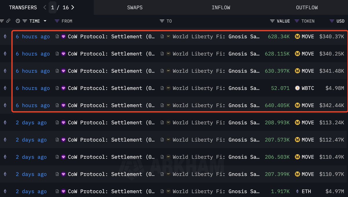This screenshot has width=348, height=197.
Task: Click the World Liberty Fi logo in the $342.44K row
Action: 168,106
